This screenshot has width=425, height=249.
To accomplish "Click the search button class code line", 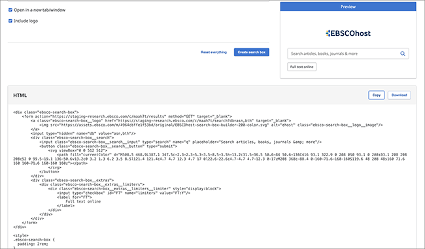I will 108,146.
